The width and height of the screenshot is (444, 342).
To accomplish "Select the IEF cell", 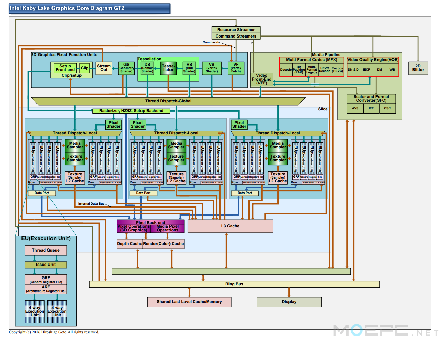I will (x=371, y=108).
